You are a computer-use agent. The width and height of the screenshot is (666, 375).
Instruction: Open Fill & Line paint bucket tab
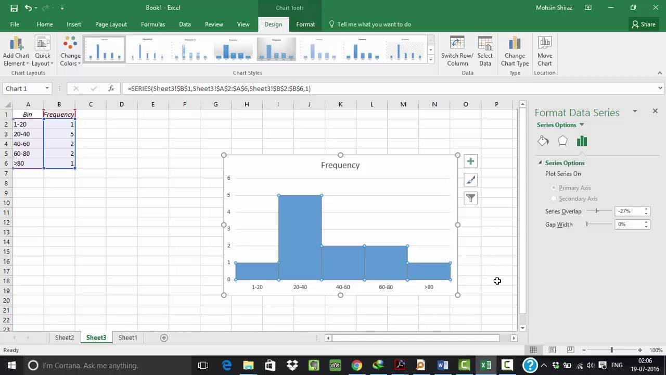coord(543,141)
